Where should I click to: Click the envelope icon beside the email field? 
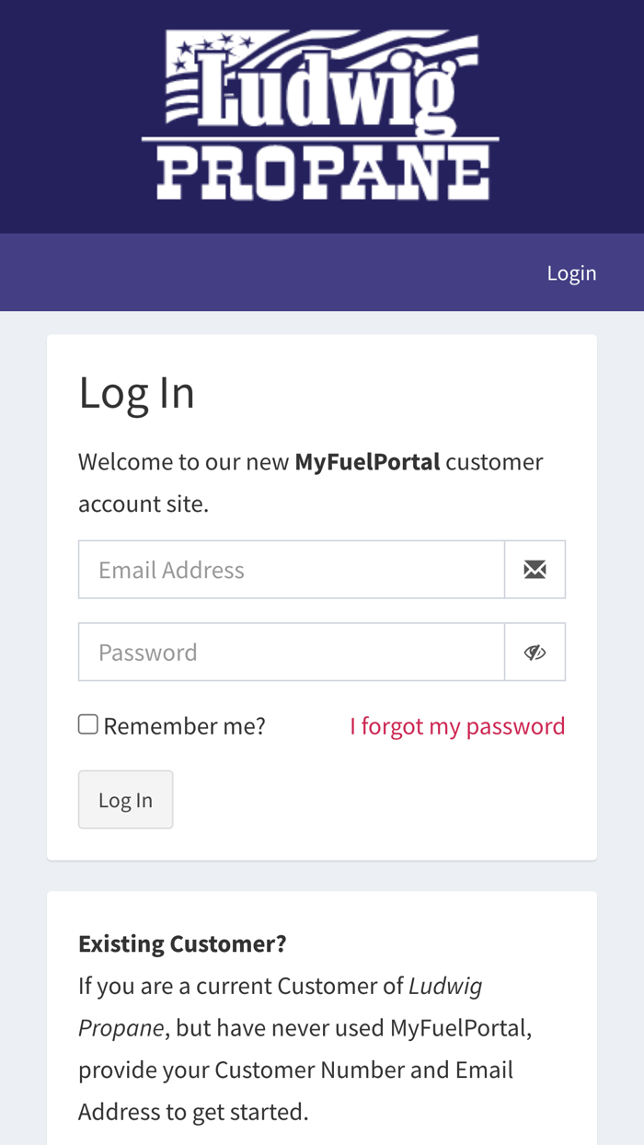535,570
